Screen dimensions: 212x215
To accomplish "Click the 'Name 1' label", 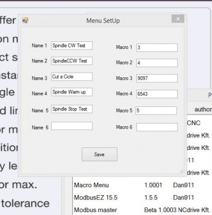I will click(x=39, y=46).
